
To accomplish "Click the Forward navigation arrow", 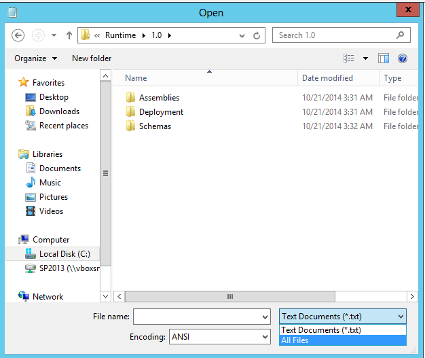I will (x=38, y=35).
